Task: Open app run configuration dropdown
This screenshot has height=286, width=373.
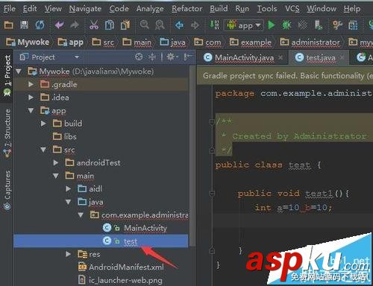Action: [x=244, y=25]
